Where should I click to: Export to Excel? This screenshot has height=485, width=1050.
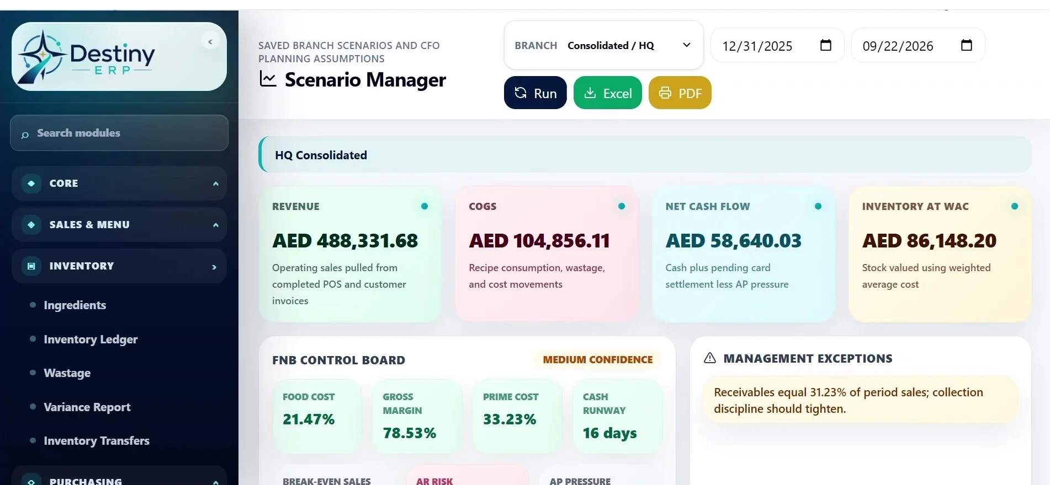[608, 93]
